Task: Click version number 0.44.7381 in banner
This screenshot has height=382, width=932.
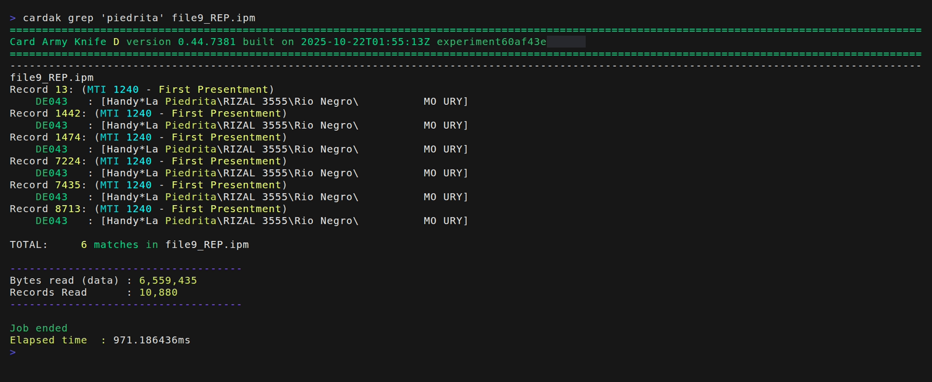Action: (x=207, y=42)
